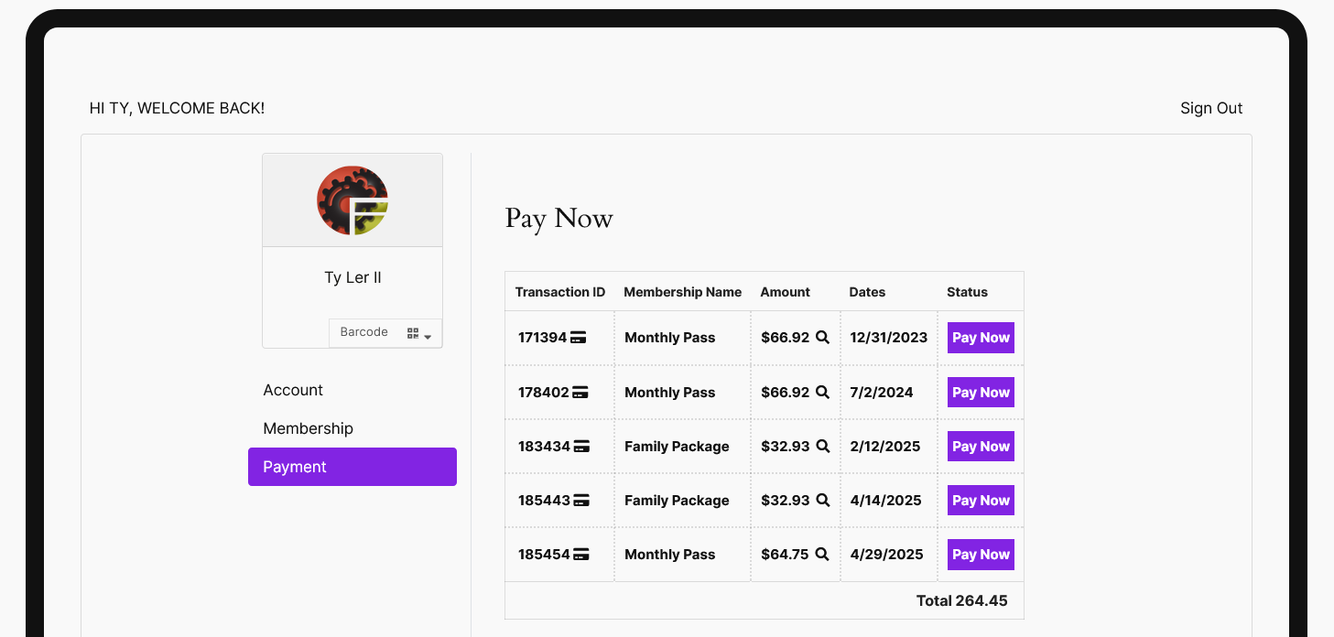This screenshot has width=1334, height=637.
Task: Click the Total 264.45 text
Action: (x=961, y=601)
